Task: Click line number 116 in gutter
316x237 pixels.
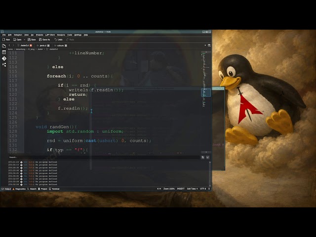Action: pyautogui.click(x=13, y=76)
